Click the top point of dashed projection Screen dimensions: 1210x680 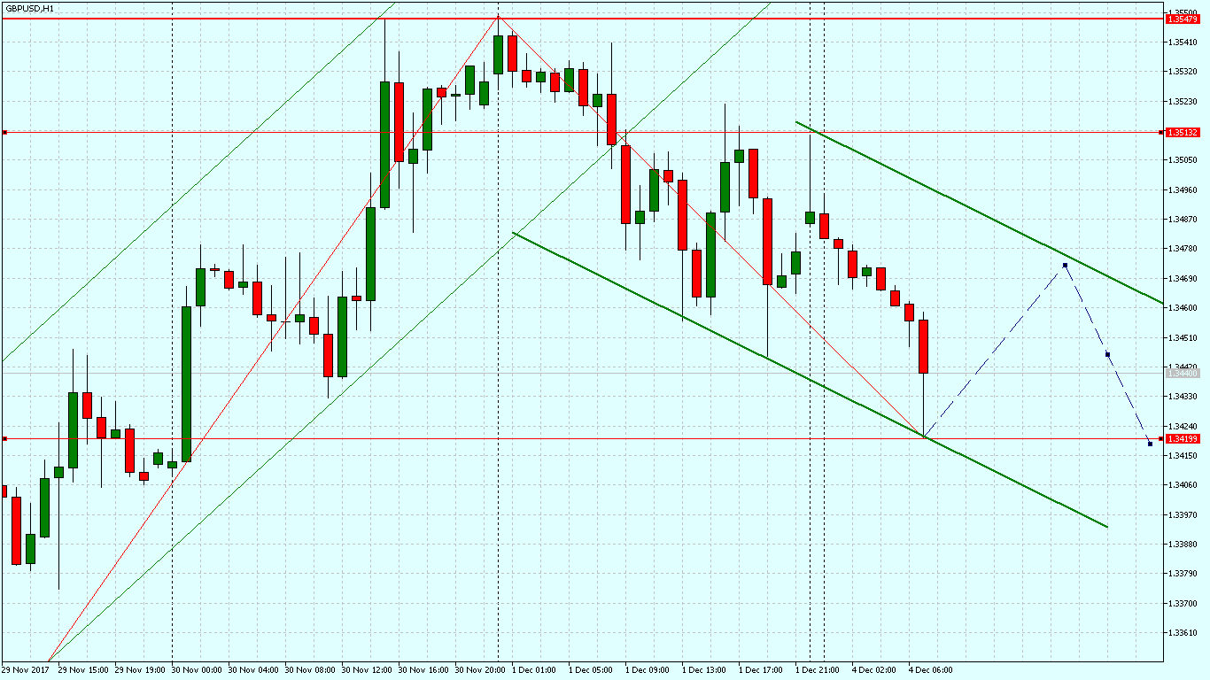(x=1065, y=265)
